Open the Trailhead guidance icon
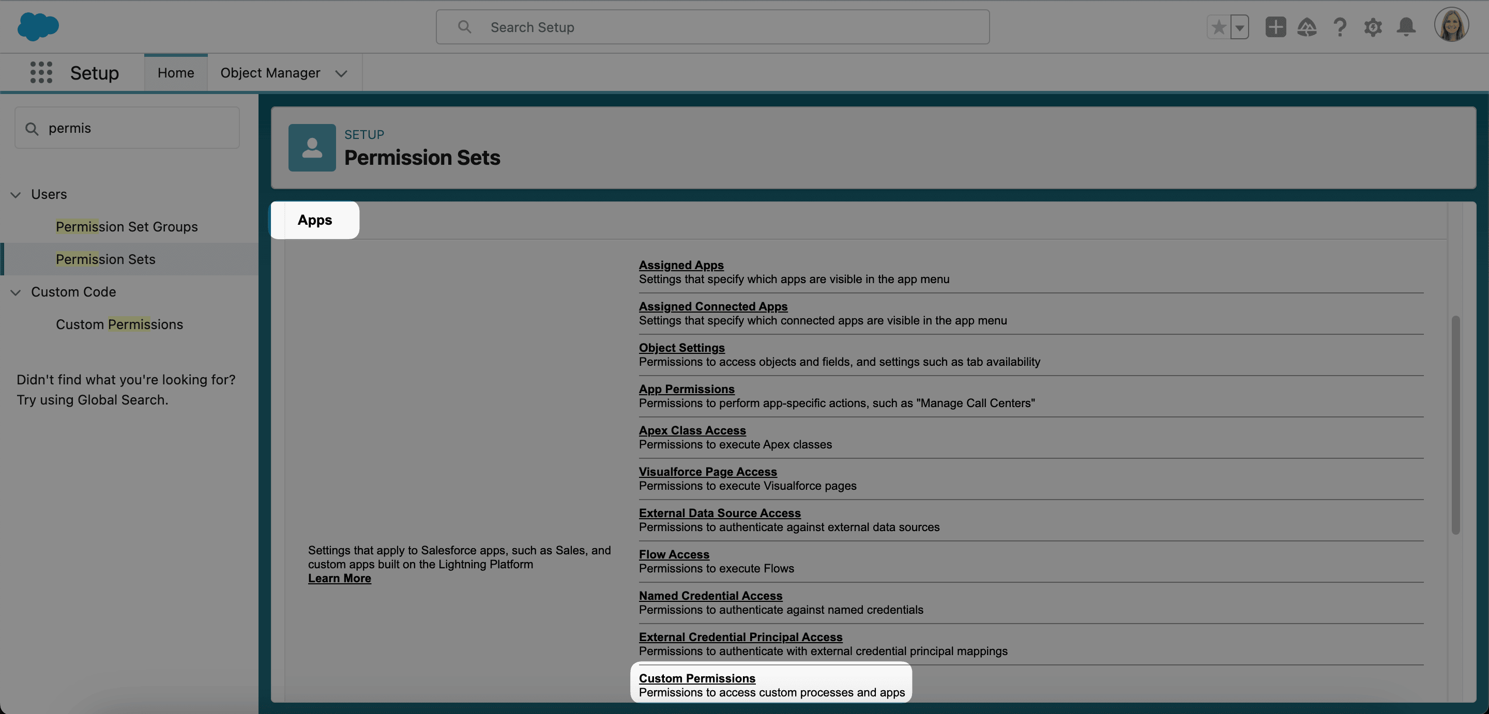1489x714 pixels. coord(1307,27)
